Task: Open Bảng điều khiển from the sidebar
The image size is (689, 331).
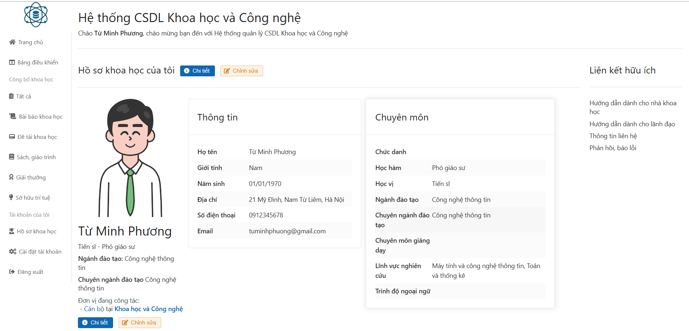Action: point(34,62)
